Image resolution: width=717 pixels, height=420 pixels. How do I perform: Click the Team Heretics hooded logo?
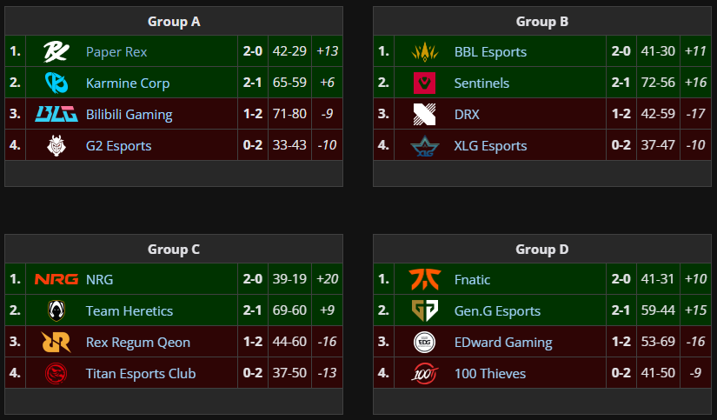pos(56,310)
